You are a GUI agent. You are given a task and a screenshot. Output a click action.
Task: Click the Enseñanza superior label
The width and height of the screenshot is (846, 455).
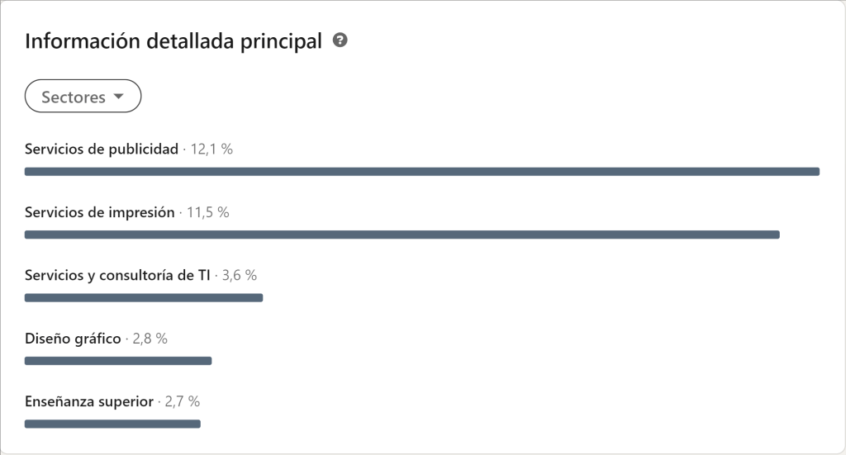(x=89, y=401)
